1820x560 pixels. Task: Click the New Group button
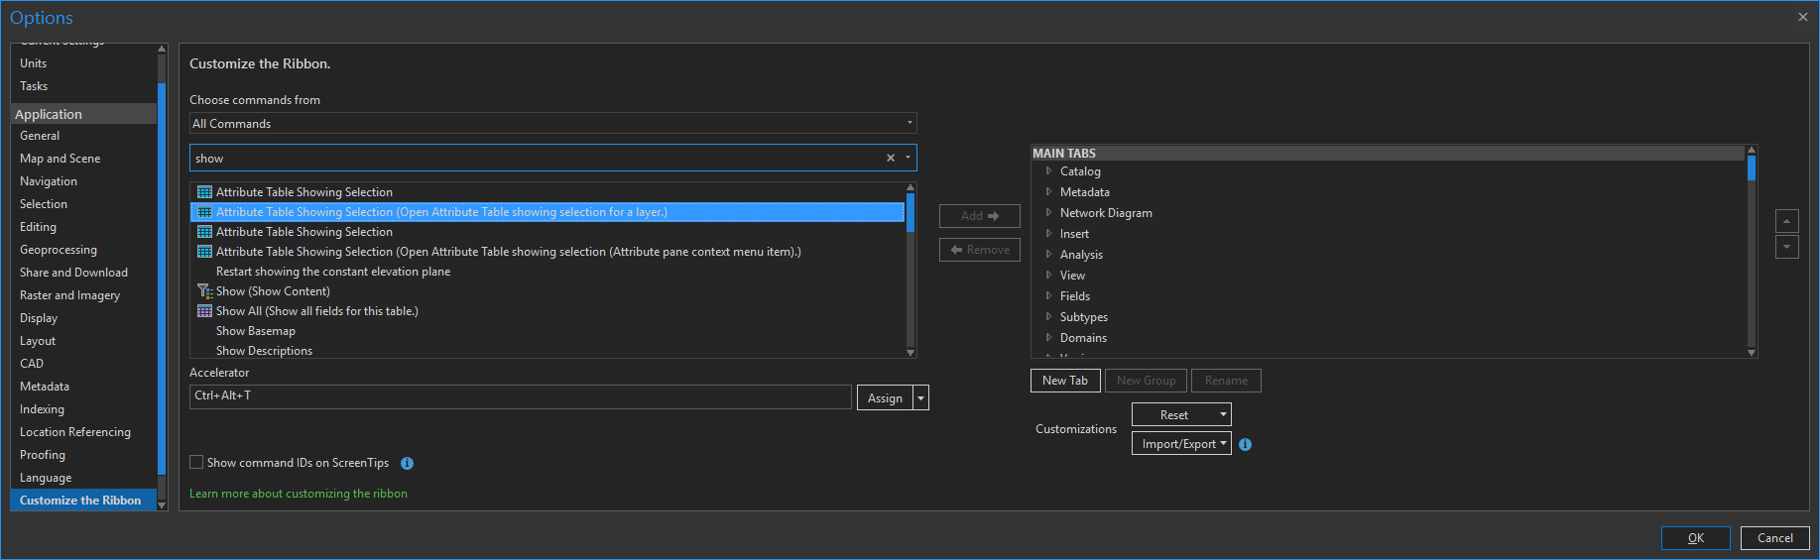point(1146,381)
